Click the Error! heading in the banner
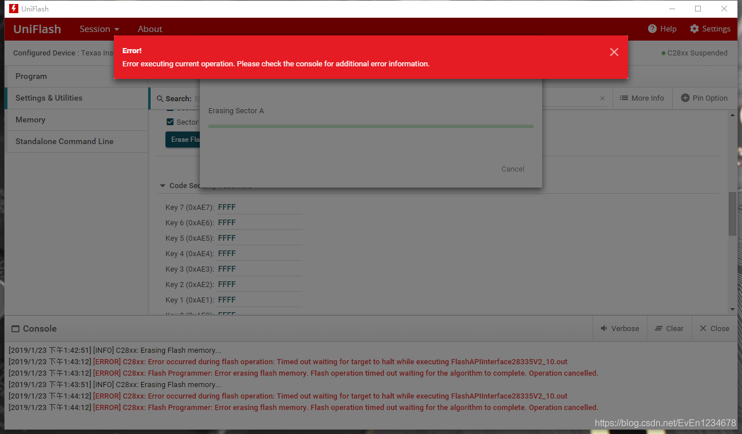This screenshot has width=742, height=434. 132,51
